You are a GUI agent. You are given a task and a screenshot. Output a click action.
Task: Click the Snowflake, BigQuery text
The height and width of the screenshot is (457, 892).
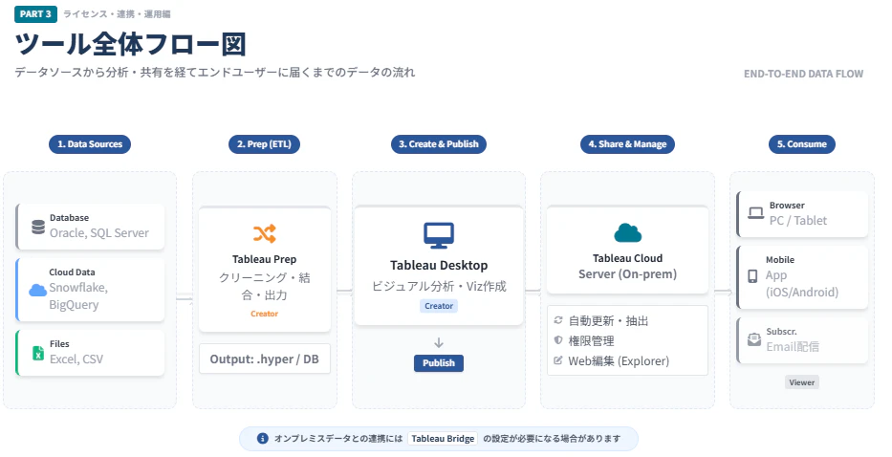[x=78, y=296]
